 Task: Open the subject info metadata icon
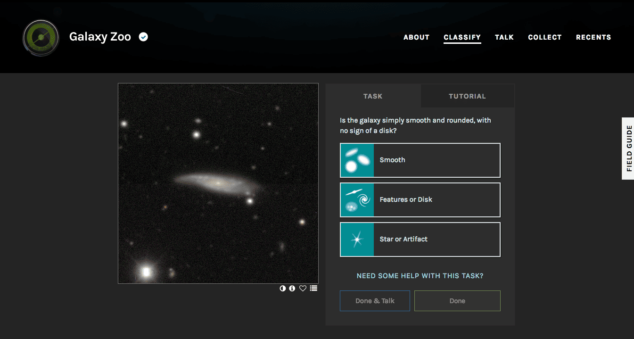click(292, 288)
